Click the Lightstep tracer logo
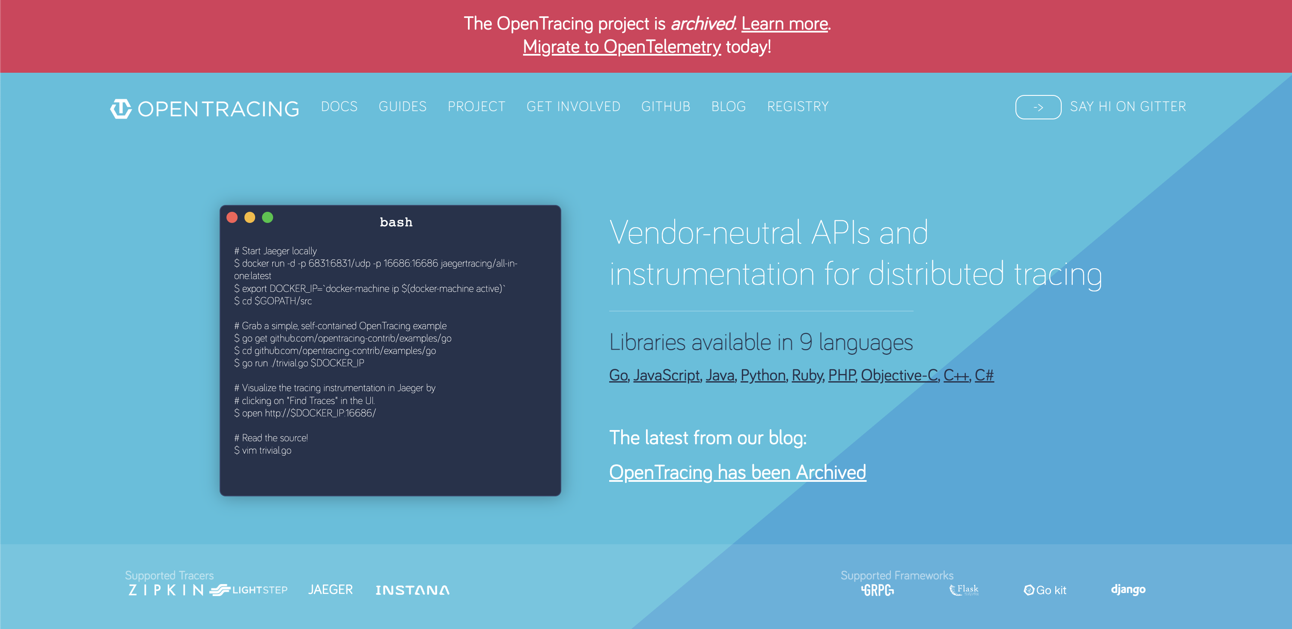This screenshot has width=1292, height=629. (249, 590)
